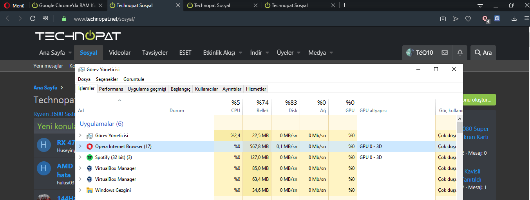This screenshot has width=530, height=200.
Task: Reload the current page
Action: 33,18
